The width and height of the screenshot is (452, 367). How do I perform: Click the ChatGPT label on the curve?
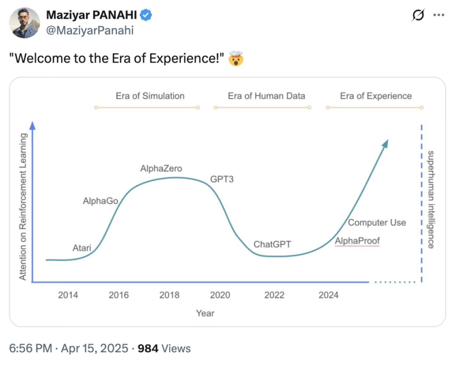point(272,244)
